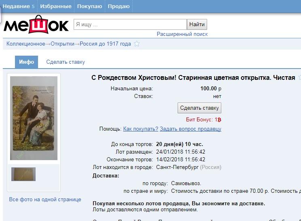Open Расширенный поиск link

coord(182,34)
